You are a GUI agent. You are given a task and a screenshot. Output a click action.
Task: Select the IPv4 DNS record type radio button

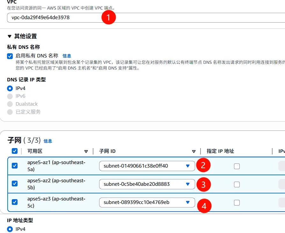tap(10, 88)
